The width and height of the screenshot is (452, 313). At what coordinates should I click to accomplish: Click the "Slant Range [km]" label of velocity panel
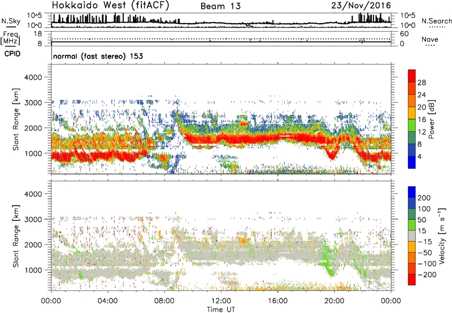[16, 236]
